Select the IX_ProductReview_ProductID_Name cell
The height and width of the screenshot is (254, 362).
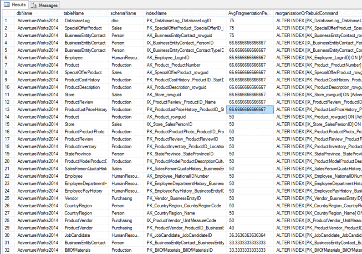pos(185,102)
